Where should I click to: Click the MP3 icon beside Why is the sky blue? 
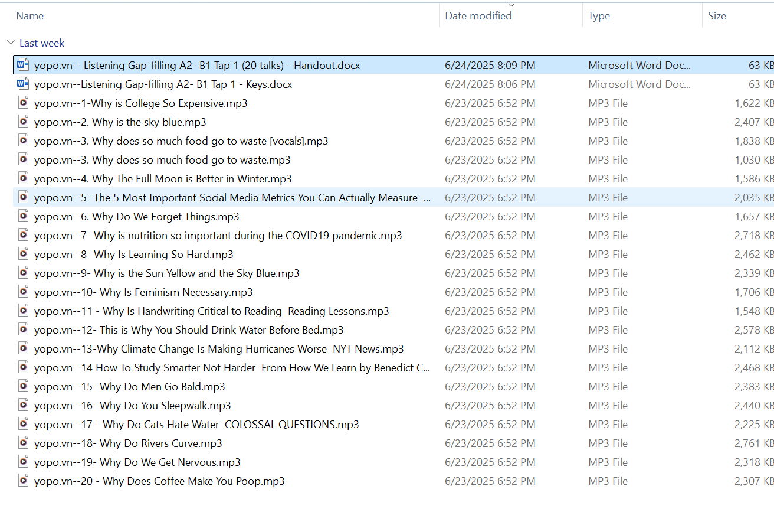tap(23, 122)
